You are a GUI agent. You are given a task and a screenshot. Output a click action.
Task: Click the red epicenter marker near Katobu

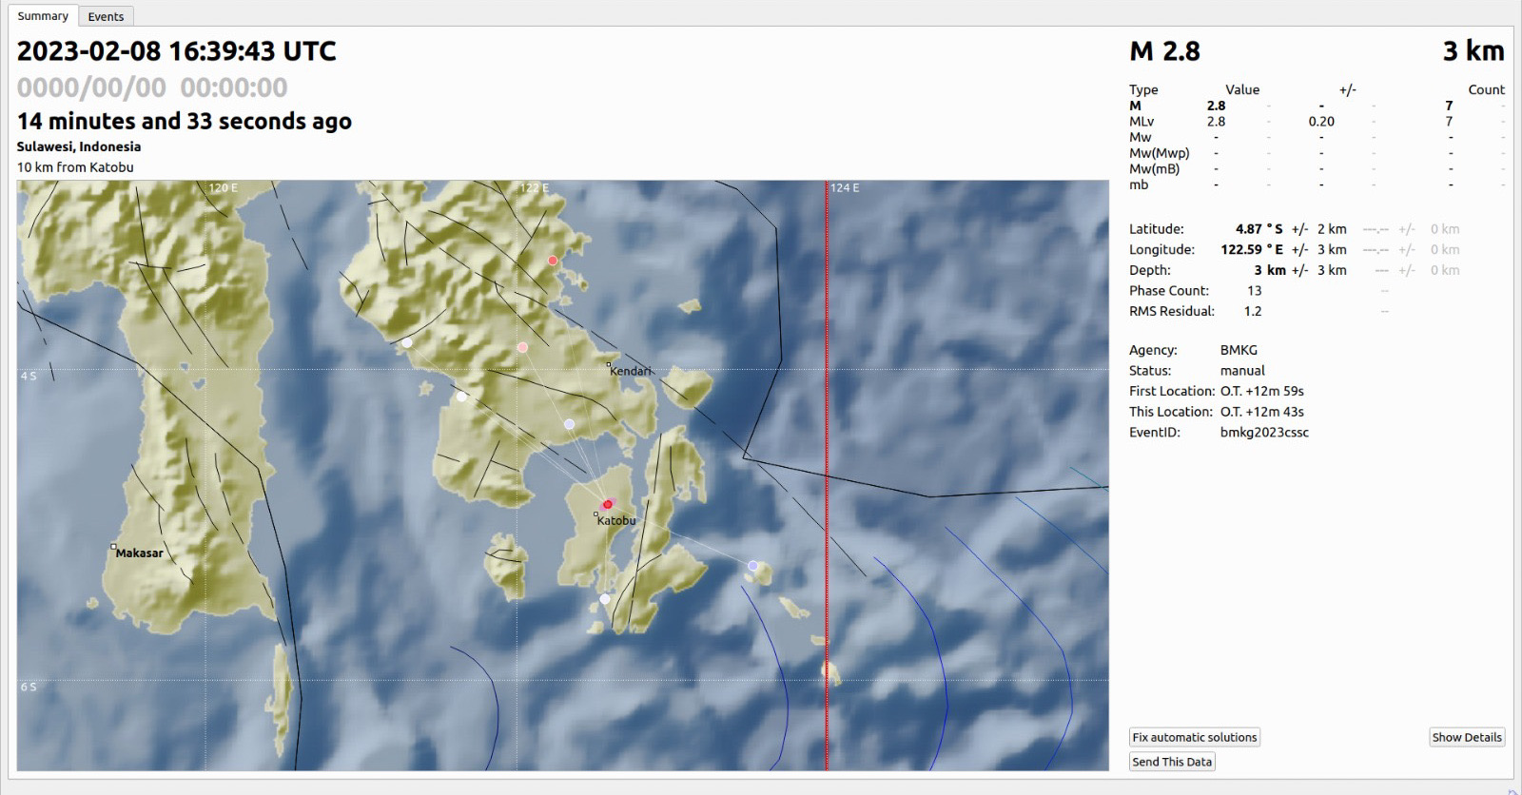[607, 505]
